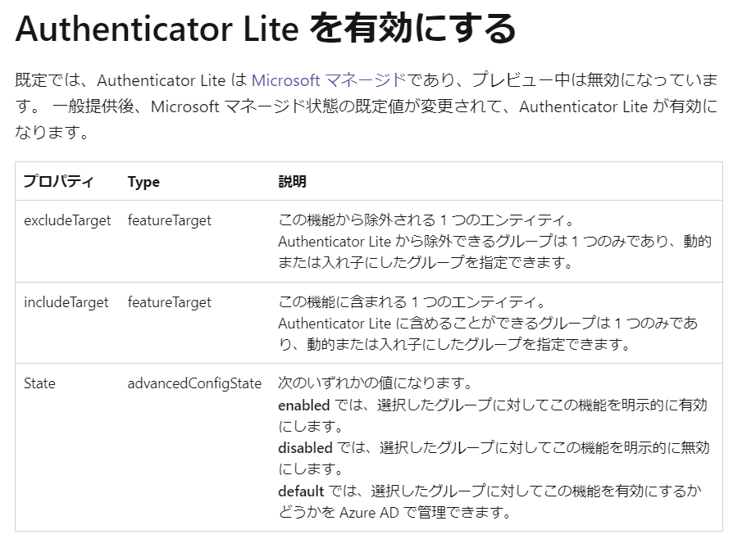Click the includeTarget property cell
This screenshot has width=733, height=539.
(x=66, y=302)
